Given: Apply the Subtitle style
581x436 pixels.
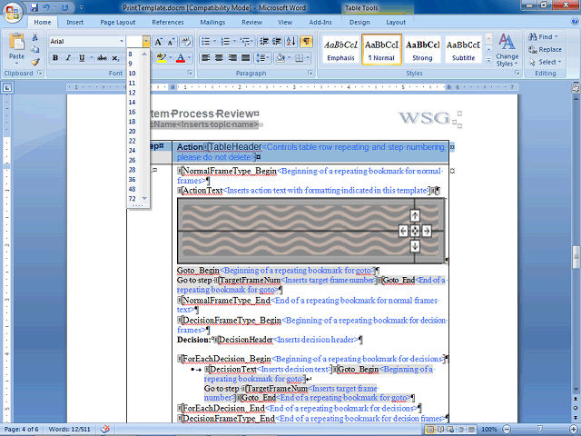Looking at the screenshot, I should click(x=463, y=50).
